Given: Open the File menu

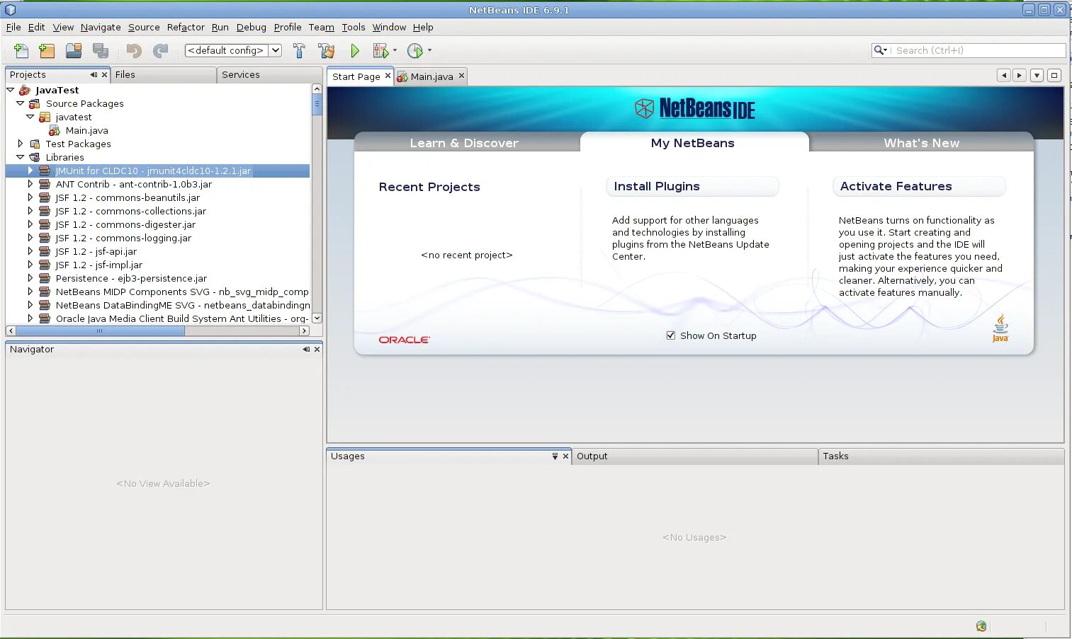Looking at the screenshot, I should pos(13,27).
